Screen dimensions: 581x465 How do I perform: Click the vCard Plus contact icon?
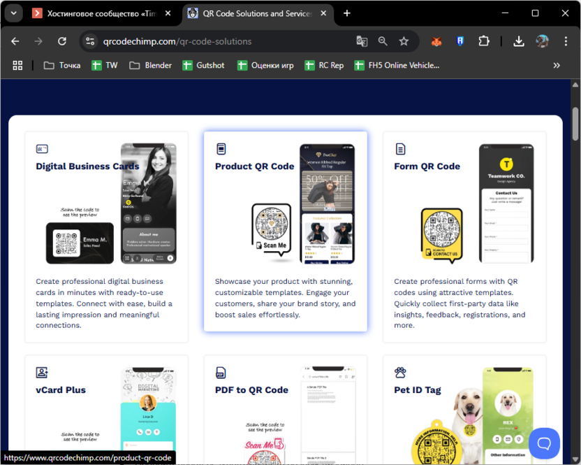point(42,372)
